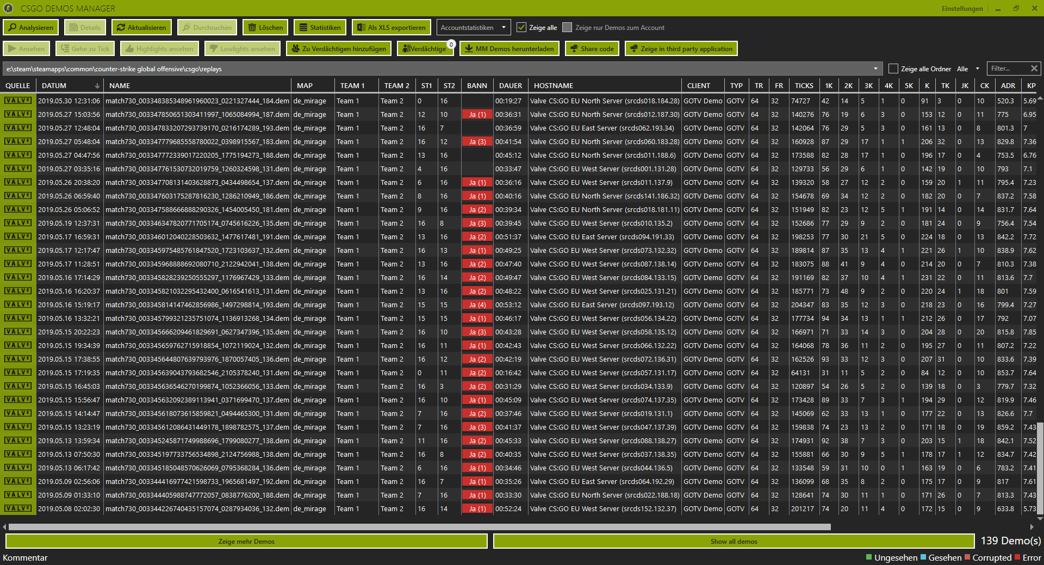Tick the Zeige alle Ordner checkbox
The width and height of the screenshot is (1044, 565).
click(893, 69)
